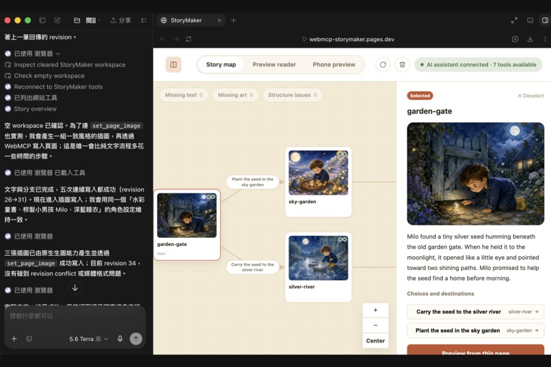The width and height of the screenshot is (551, 367).
Task: Select the silver-river story node card
Action: coord(319,267)
